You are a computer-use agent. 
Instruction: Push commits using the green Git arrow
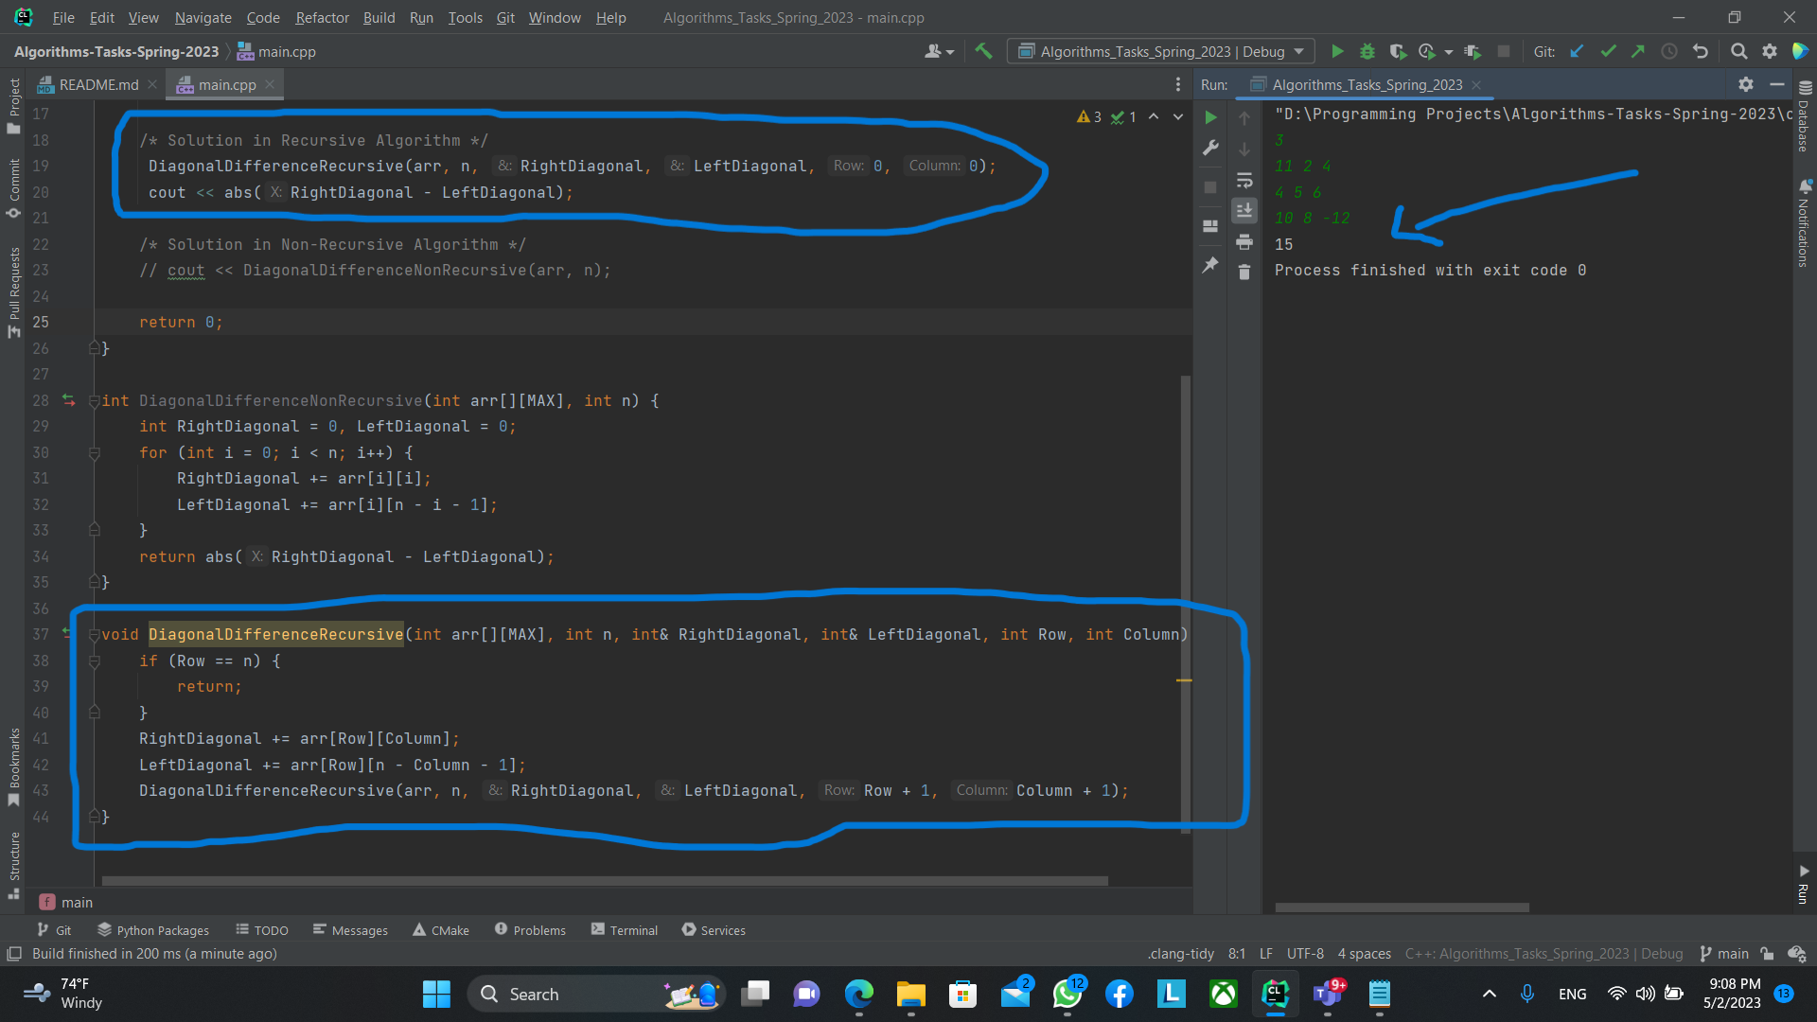pos(1638,51)
